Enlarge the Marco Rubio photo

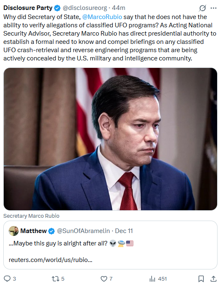110,139
